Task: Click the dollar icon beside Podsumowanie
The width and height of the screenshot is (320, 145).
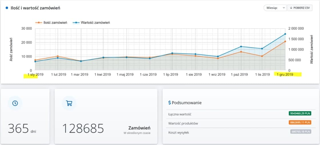Action: click(169, 103)
